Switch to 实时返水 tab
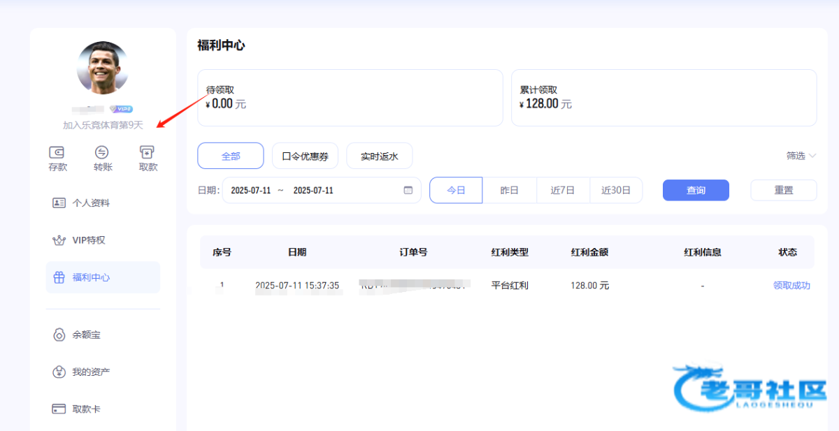Screen dimensions: 839x431 [379, 156]
